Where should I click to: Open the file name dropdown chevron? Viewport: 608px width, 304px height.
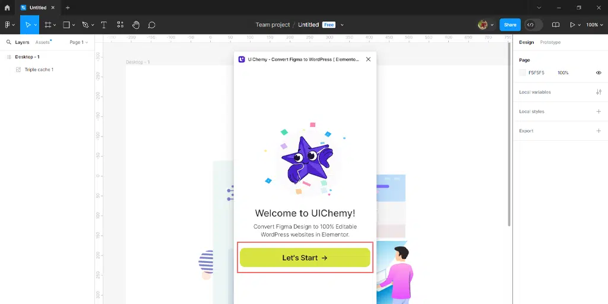tap(342, 25)
